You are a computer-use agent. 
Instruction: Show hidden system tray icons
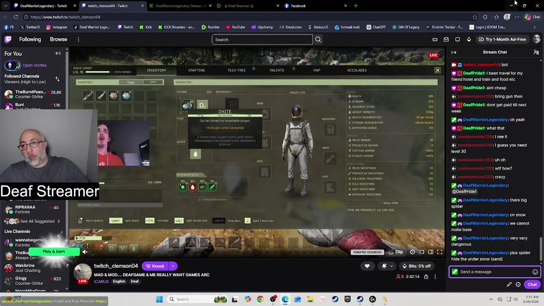point(491,300)
